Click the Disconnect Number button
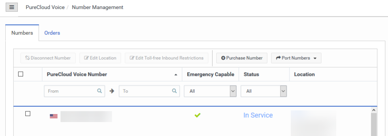Screen dimensions: 388x136 (x=48, y=58)
